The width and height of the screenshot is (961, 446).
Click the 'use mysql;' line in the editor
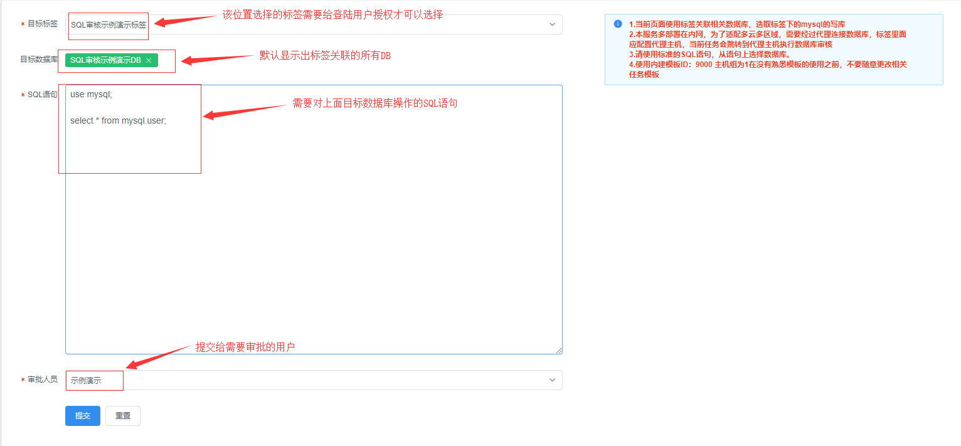(x=91, y=94)
